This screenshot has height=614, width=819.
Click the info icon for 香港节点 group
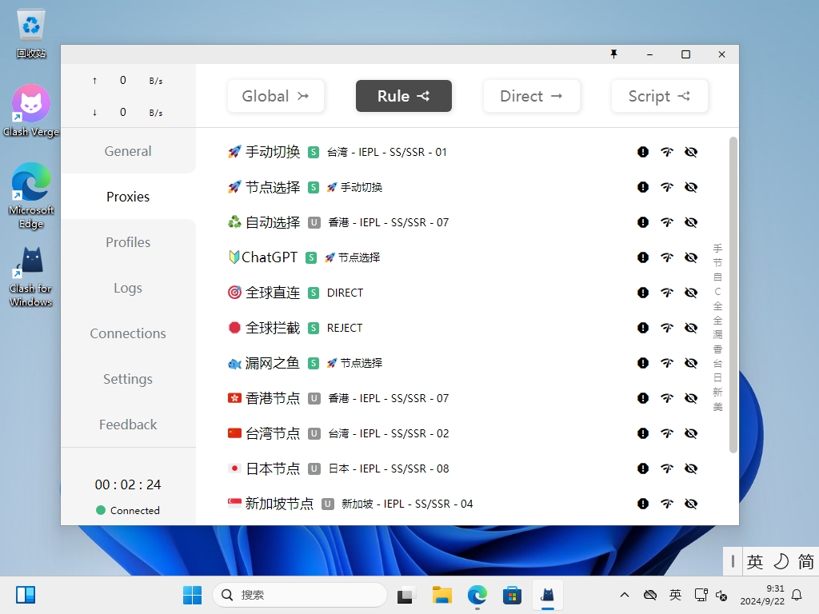[x=643, y=398]
